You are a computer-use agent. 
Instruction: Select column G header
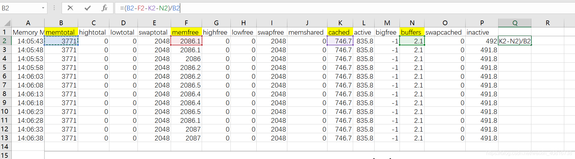(x=216, y=23)
